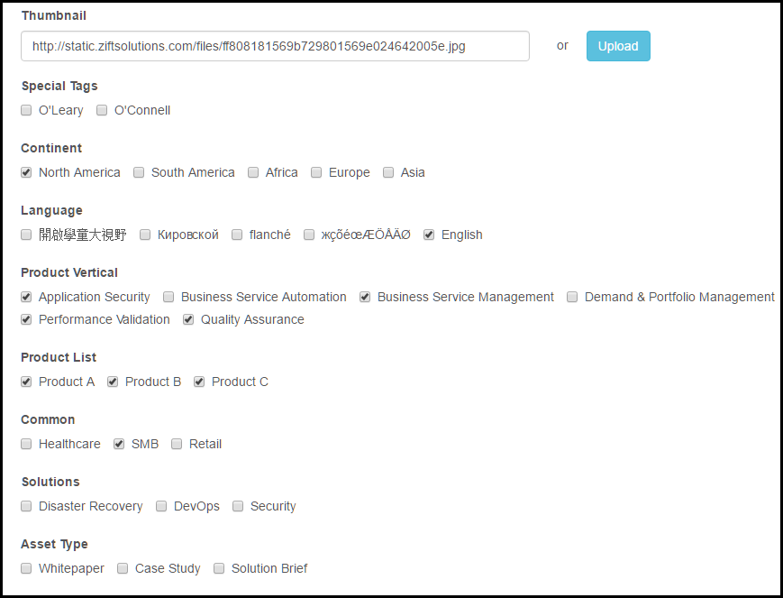Image resolution: width=783 pixels, height=598 pixels.
Task: Check the Whitepaper asset type
Action: click(26, 568)
